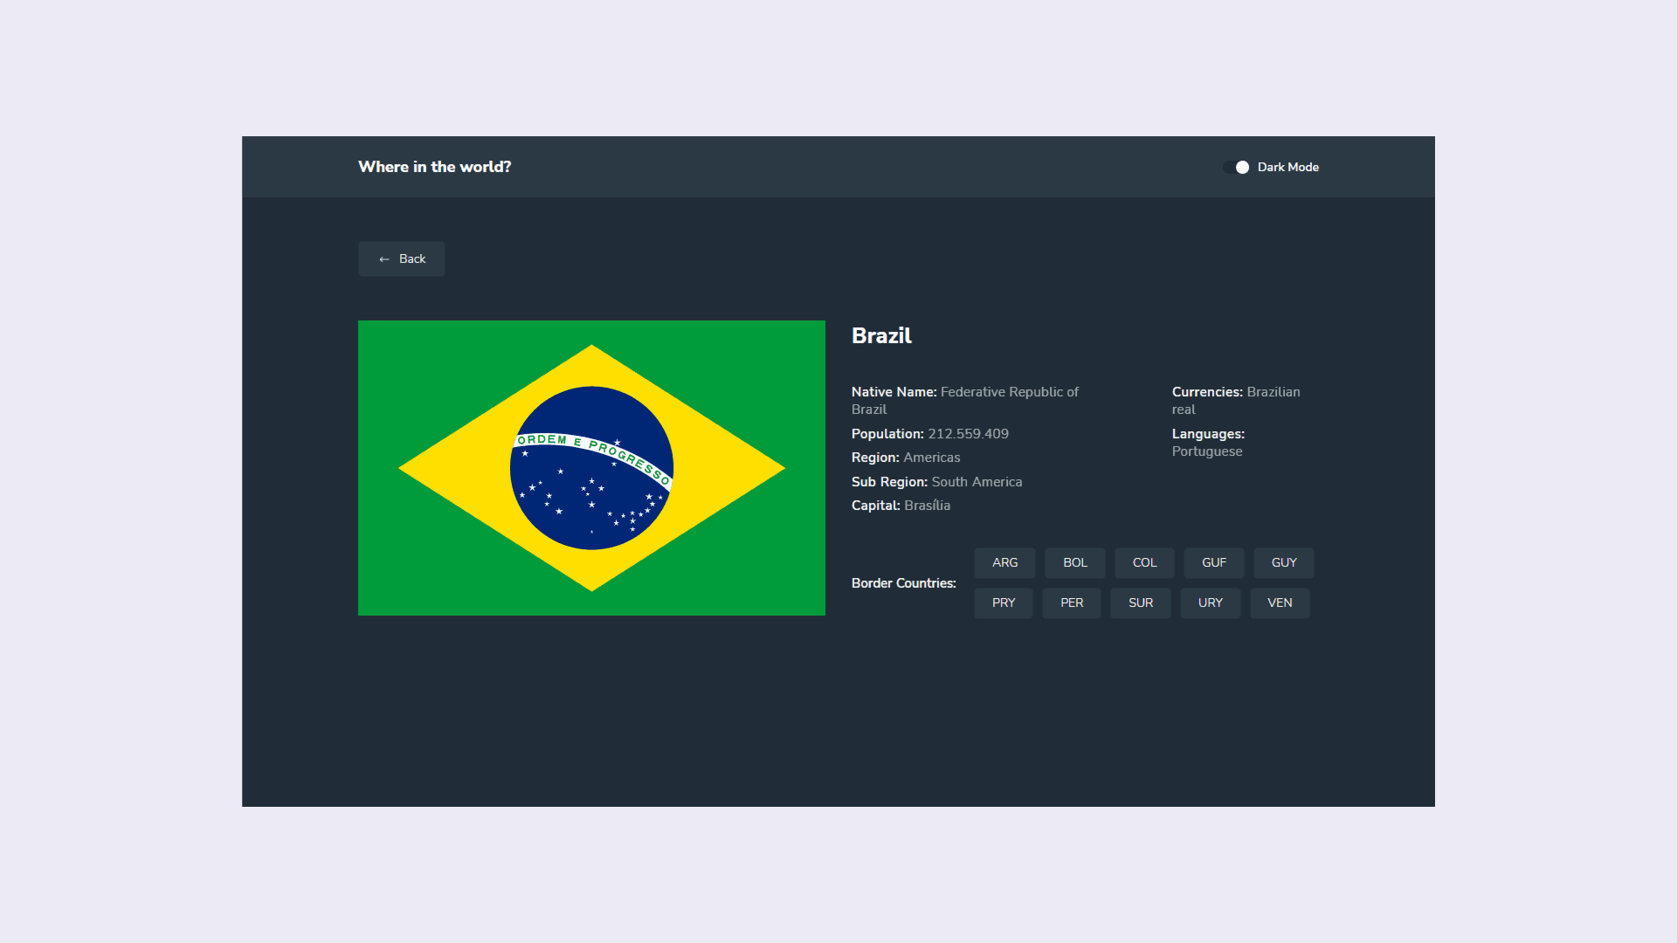Screen dimensions: 1677x943
Task: Select BOL border country tag
Action: 1073,563
